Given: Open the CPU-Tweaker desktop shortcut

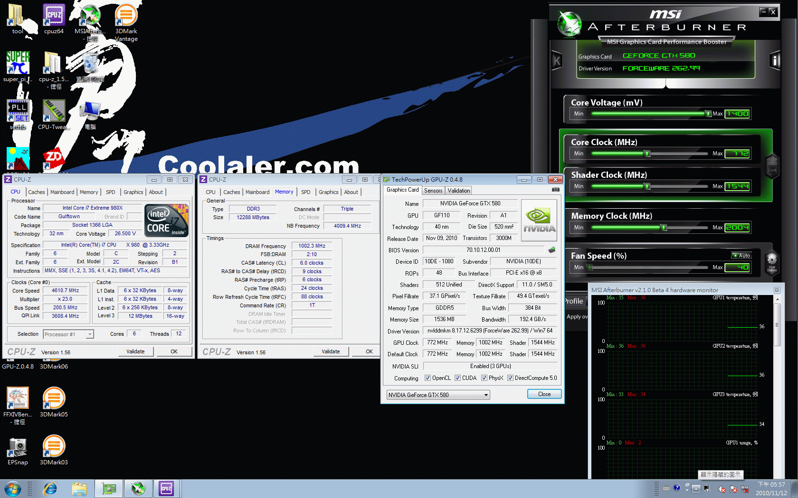Looking at the screenshot, I should coord(54,115).
